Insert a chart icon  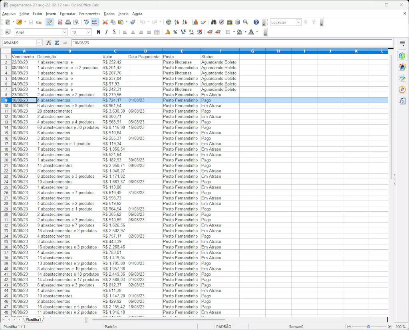point(195,22)
